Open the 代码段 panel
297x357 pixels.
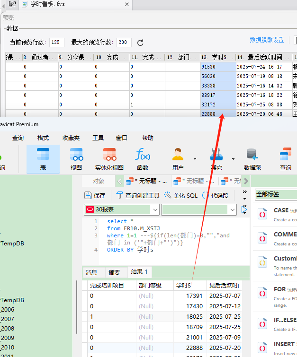tap(216, 195)
